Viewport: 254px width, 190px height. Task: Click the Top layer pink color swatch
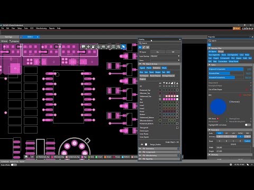pyautogui.click(x=164, y=99)
